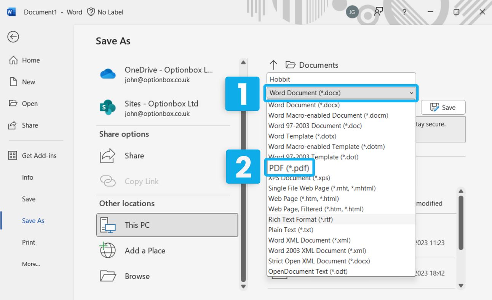Select Sites - Optionbox Ltd location
492x300 pixels.
[167, 108]
